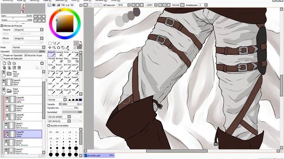Uncheck Recortar Grupo checkbox

click(x=26, y=55)
